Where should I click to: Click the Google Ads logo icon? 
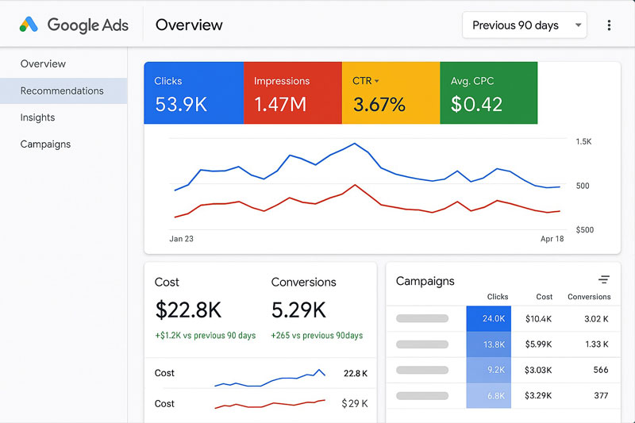[29, 25]
